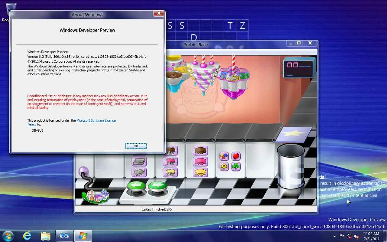Select the heart-shaped cake pan
Screen dimensions: 387x242
point(139,172)
